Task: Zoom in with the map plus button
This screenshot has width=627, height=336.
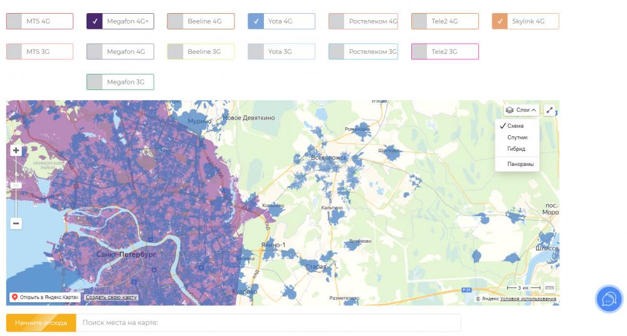Action: (x=16, y=150)
